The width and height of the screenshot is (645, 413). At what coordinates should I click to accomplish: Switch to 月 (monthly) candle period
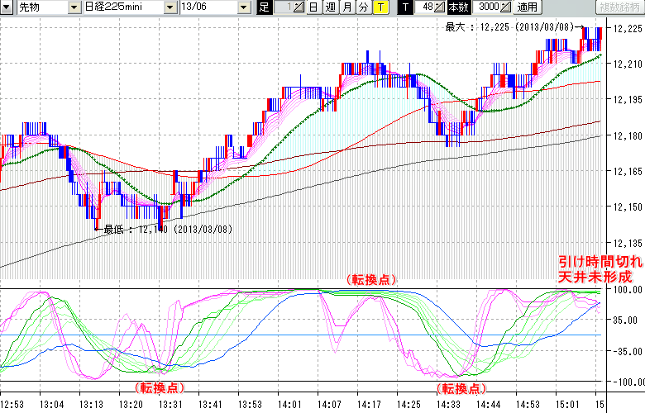(x=346, y=7)
